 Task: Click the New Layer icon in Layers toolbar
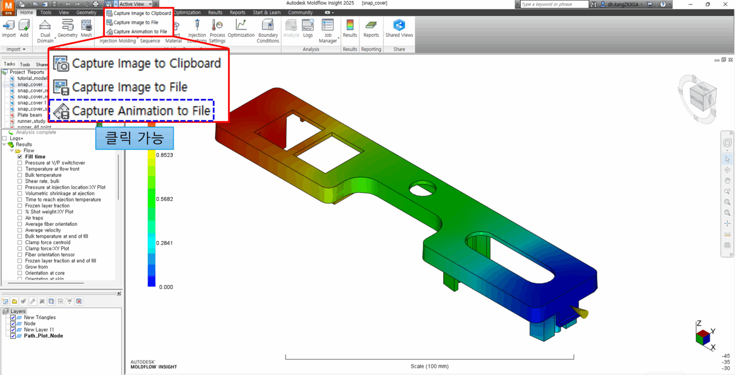6,301
